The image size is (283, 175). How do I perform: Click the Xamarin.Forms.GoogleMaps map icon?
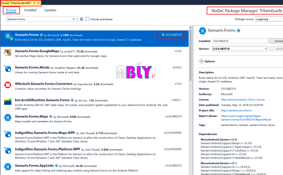[x=8, y=53]
